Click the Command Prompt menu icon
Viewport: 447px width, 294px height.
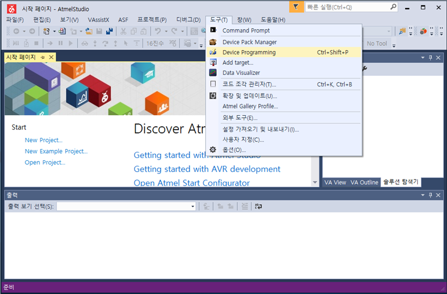click(x=213, y=30)
